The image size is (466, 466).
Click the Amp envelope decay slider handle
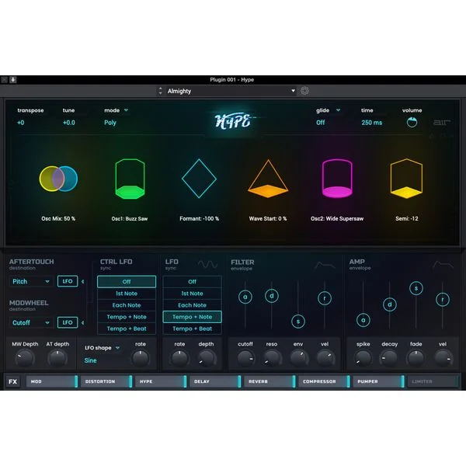390,304
